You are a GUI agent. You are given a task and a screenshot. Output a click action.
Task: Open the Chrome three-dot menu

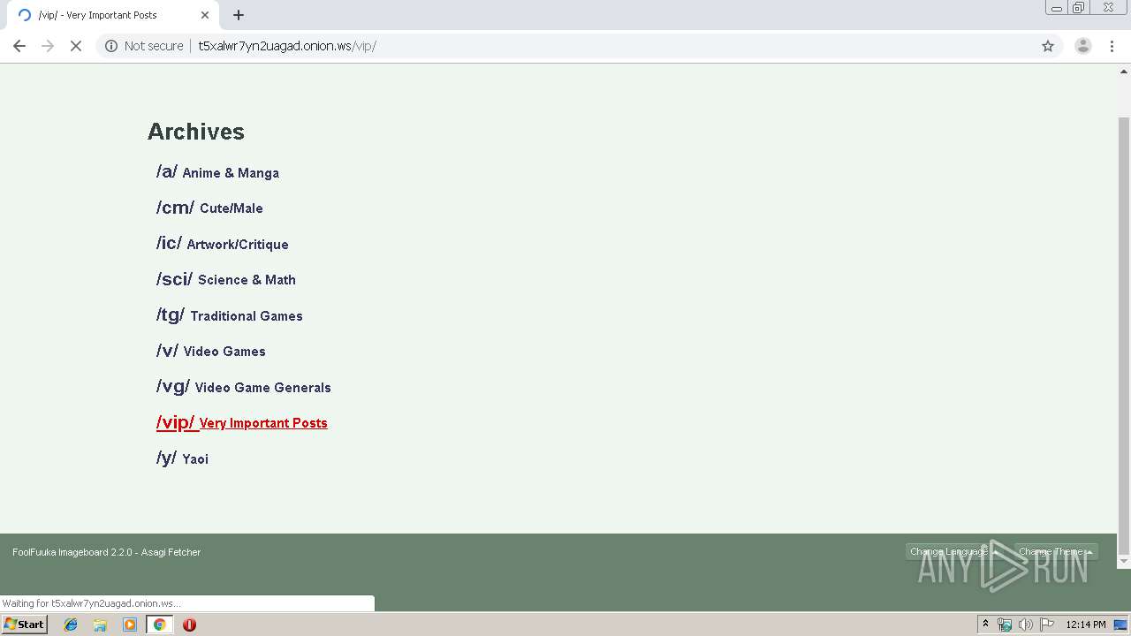coord(1112,46)
